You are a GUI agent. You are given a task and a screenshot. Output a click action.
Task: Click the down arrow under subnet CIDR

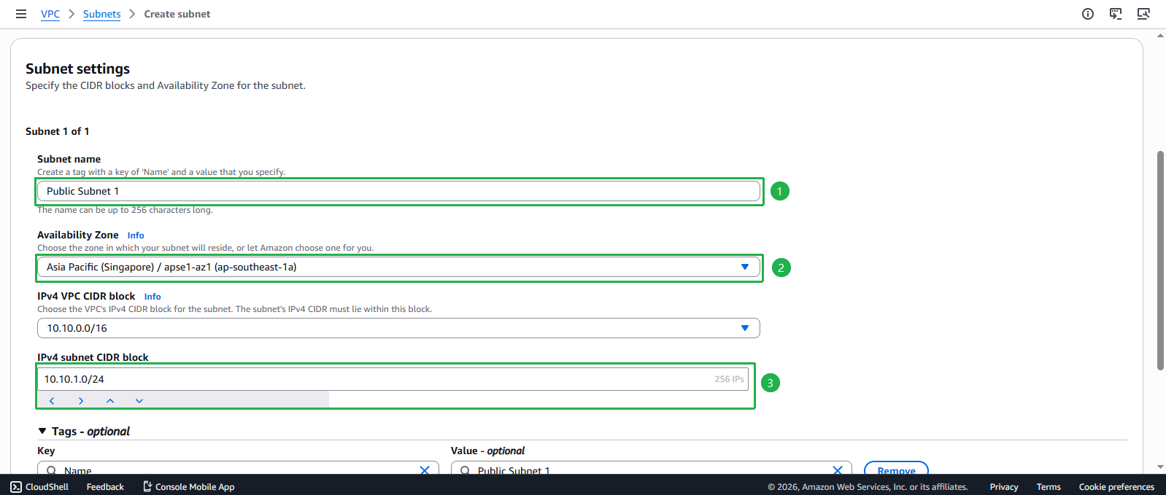tap(139, 401)
